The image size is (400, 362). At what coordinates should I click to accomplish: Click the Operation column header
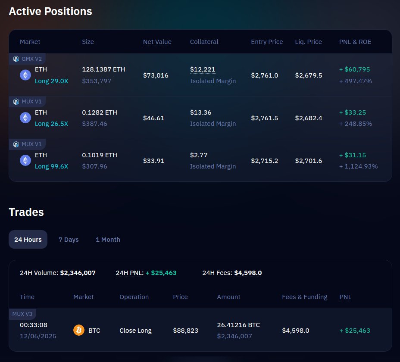(134, 297)
